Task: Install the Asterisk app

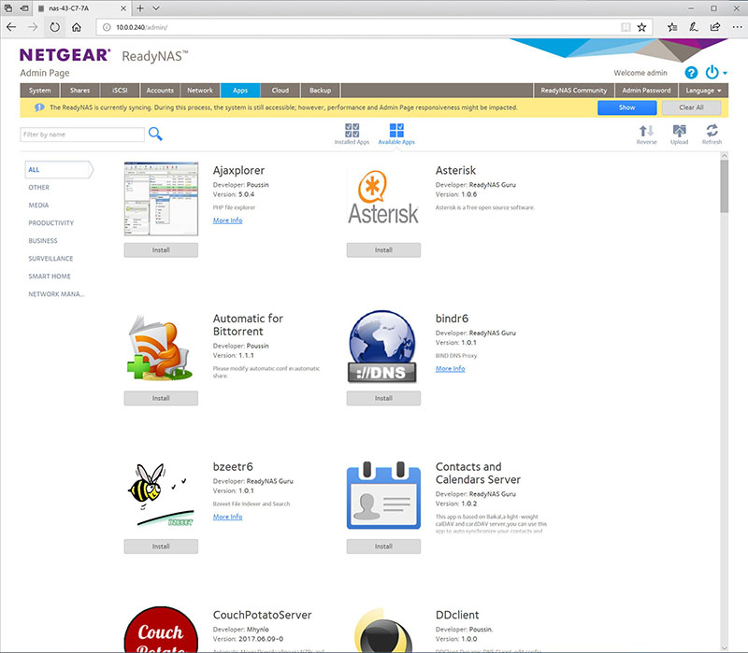Action: point(383,249)
